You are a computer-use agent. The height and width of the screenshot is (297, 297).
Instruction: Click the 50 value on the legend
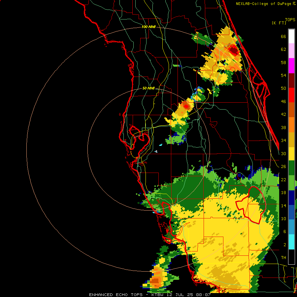coord(283,88)
